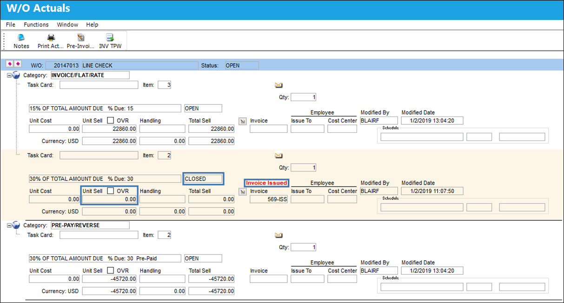Click the small invoice icon beside Total Sell 22860.00
564x303 pixels.
coord(242,121)
